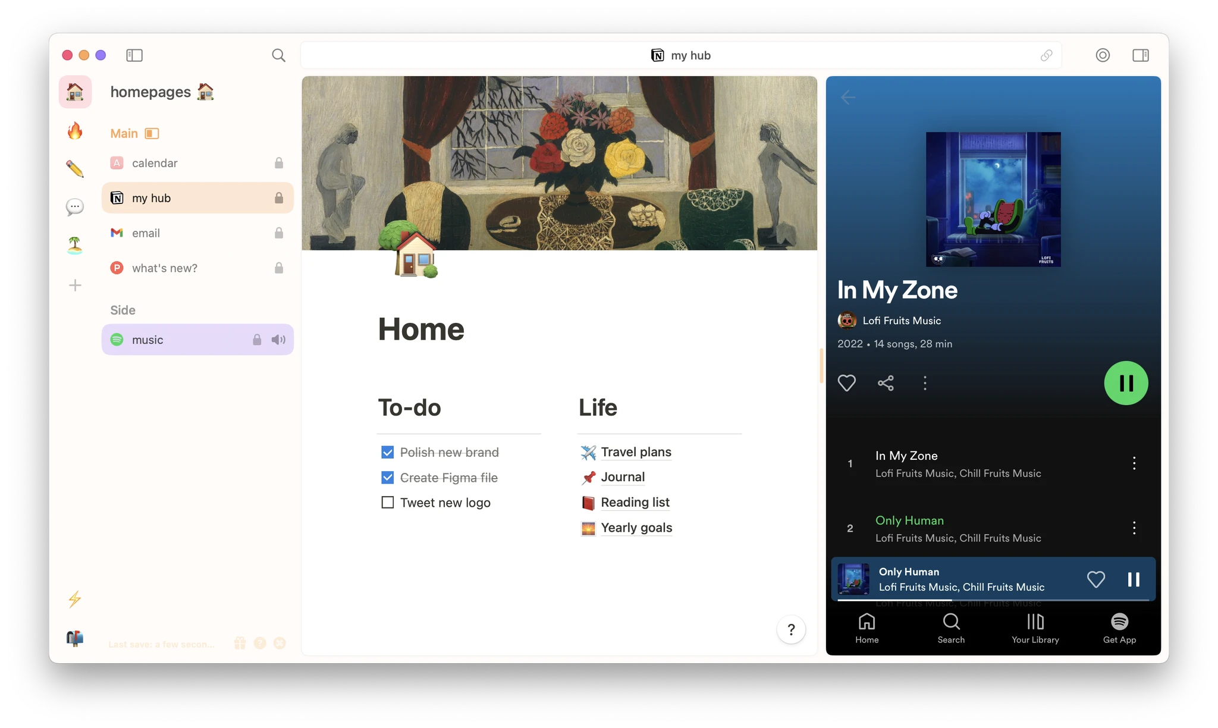Copy page link using the chain icon
The image size is (1218, 728).
pos(1046,55)
